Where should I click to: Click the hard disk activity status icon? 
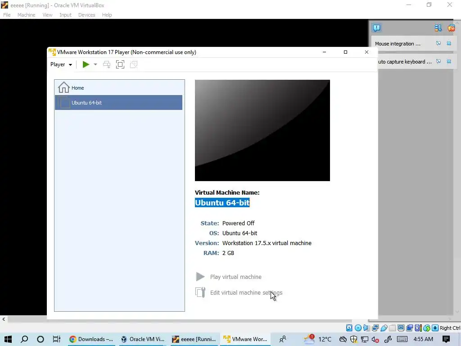point(349,328)
